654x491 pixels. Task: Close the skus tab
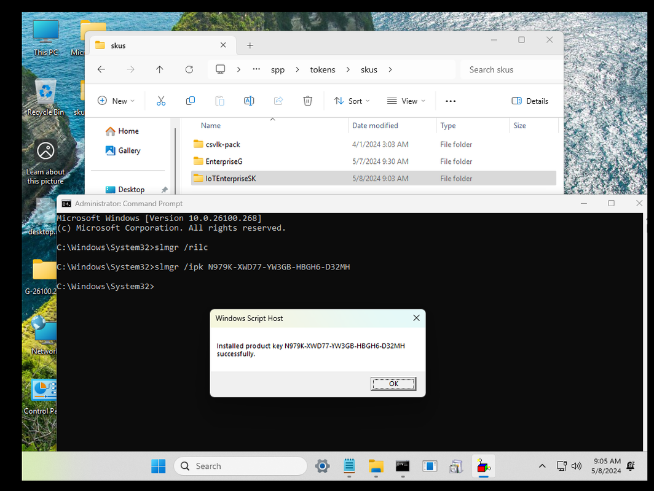click(x=223, y=45)
